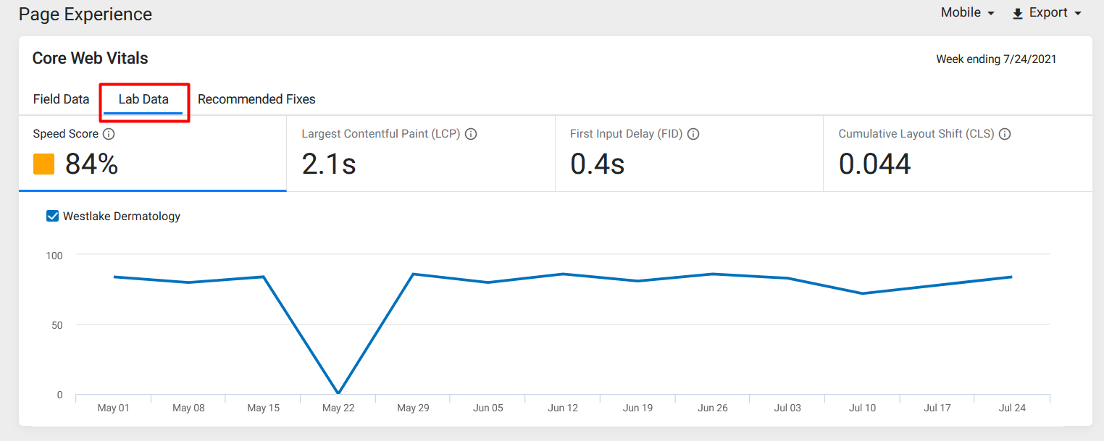Click the Speed Score info icon
Image resolution: width=1104 pixels, height=441 pixels.
109,134
